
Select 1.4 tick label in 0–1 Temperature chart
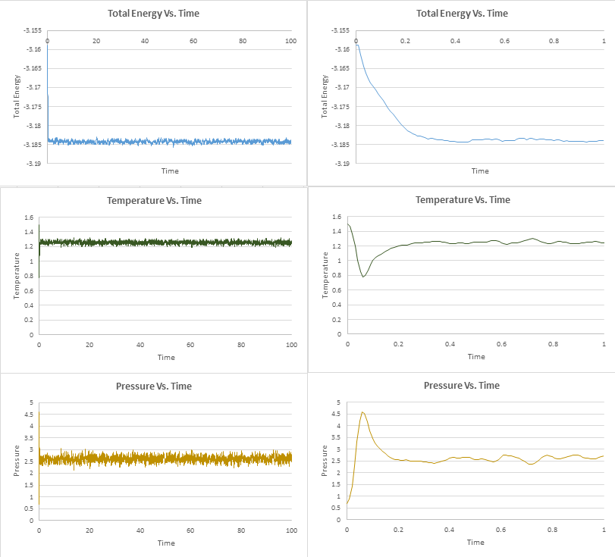pyautogui.click(x=337, y=231)
